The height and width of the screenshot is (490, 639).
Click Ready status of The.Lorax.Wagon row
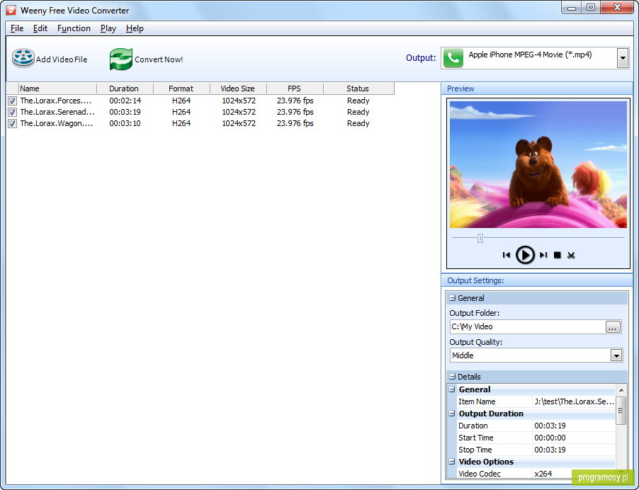pyautogui.click(x=358, y=123)
